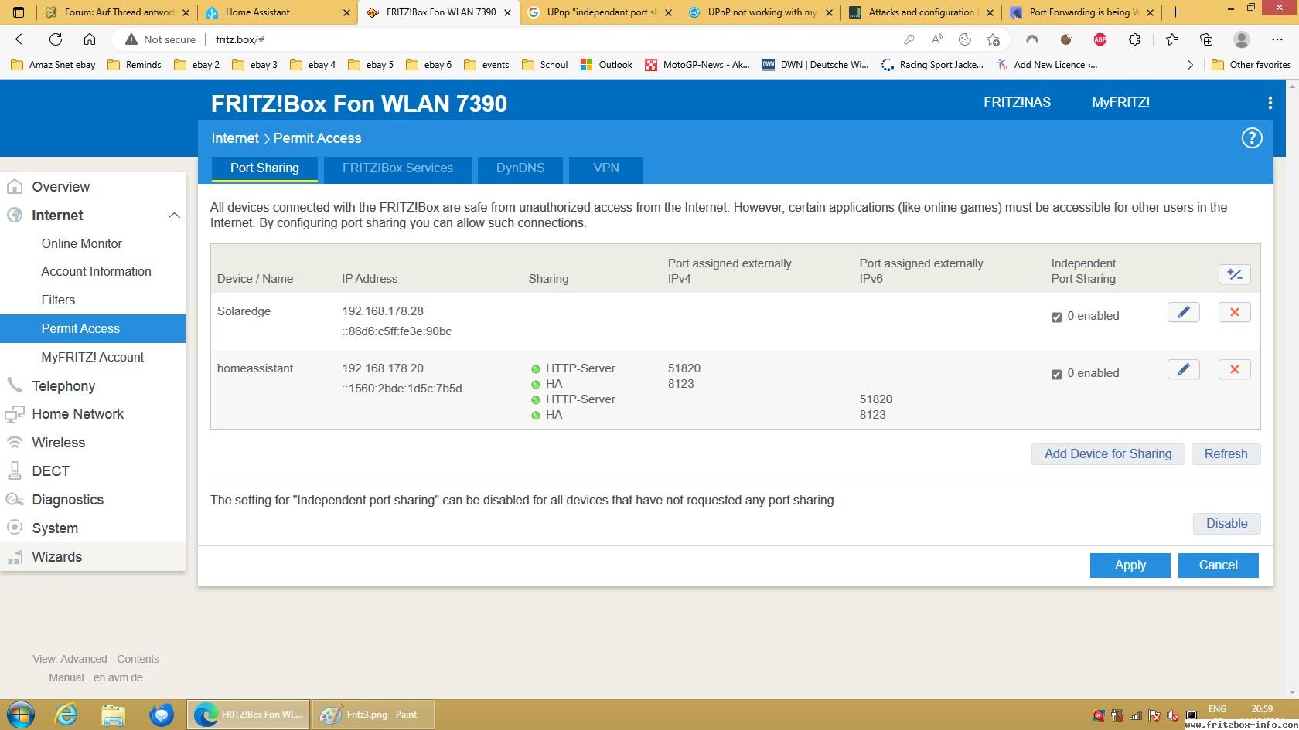Screen dimensions: 1299x730
Task: Switch to the DynDNS tab
Action: click(520, 168)
